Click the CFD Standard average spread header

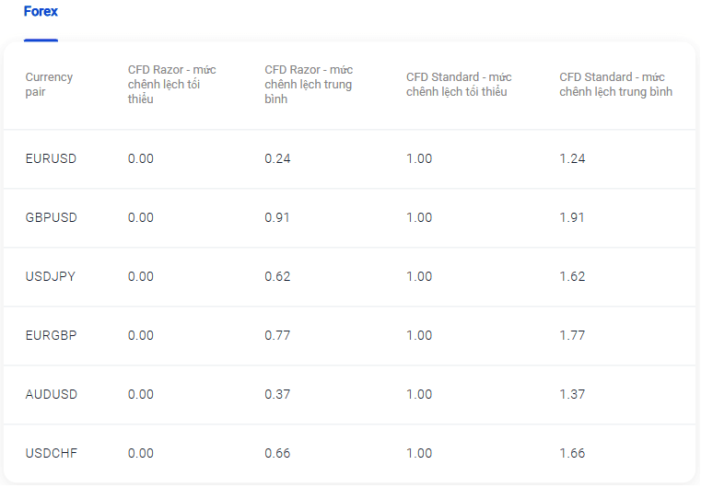coord(615,84)
